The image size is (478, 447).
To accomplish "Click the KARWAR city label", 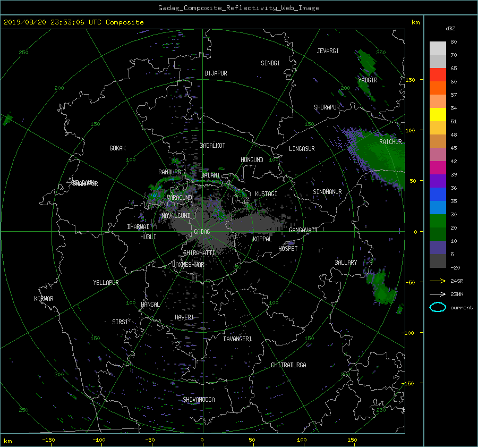I will pyautogui.click(x=44, y=299).
